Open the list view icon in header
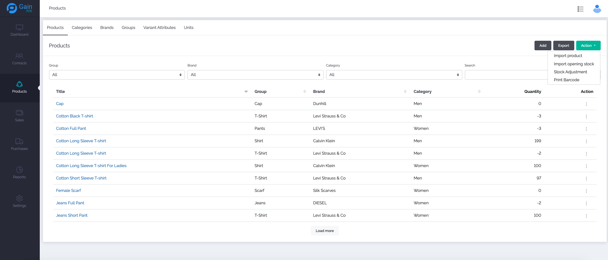The image size is (608, 260). point(580,9)
